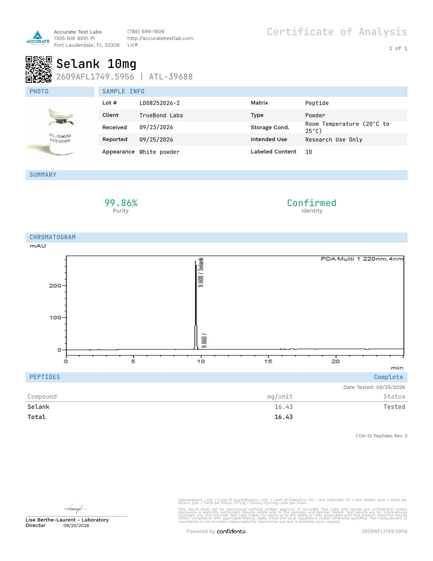The height and width of the screenshot is (561, 433).
Task: Click labeled content value 10
Action: point(309,152)
